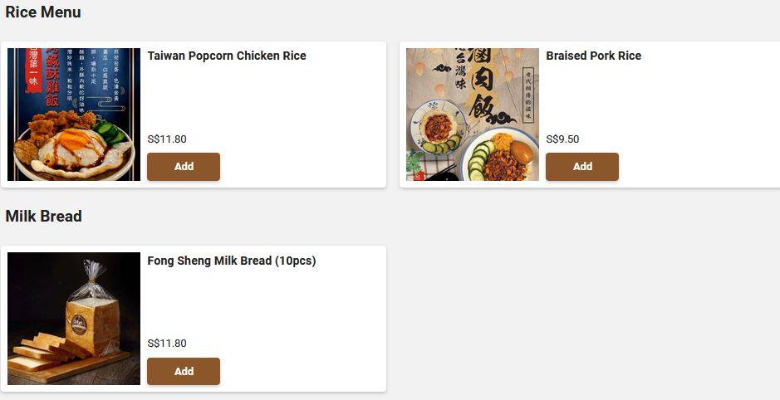Screen dimensions: 780x400
Task: Click the Fong Sheng Milk Bread (10pcs) title
Action: pyautogui.click(x=232, y=261)
